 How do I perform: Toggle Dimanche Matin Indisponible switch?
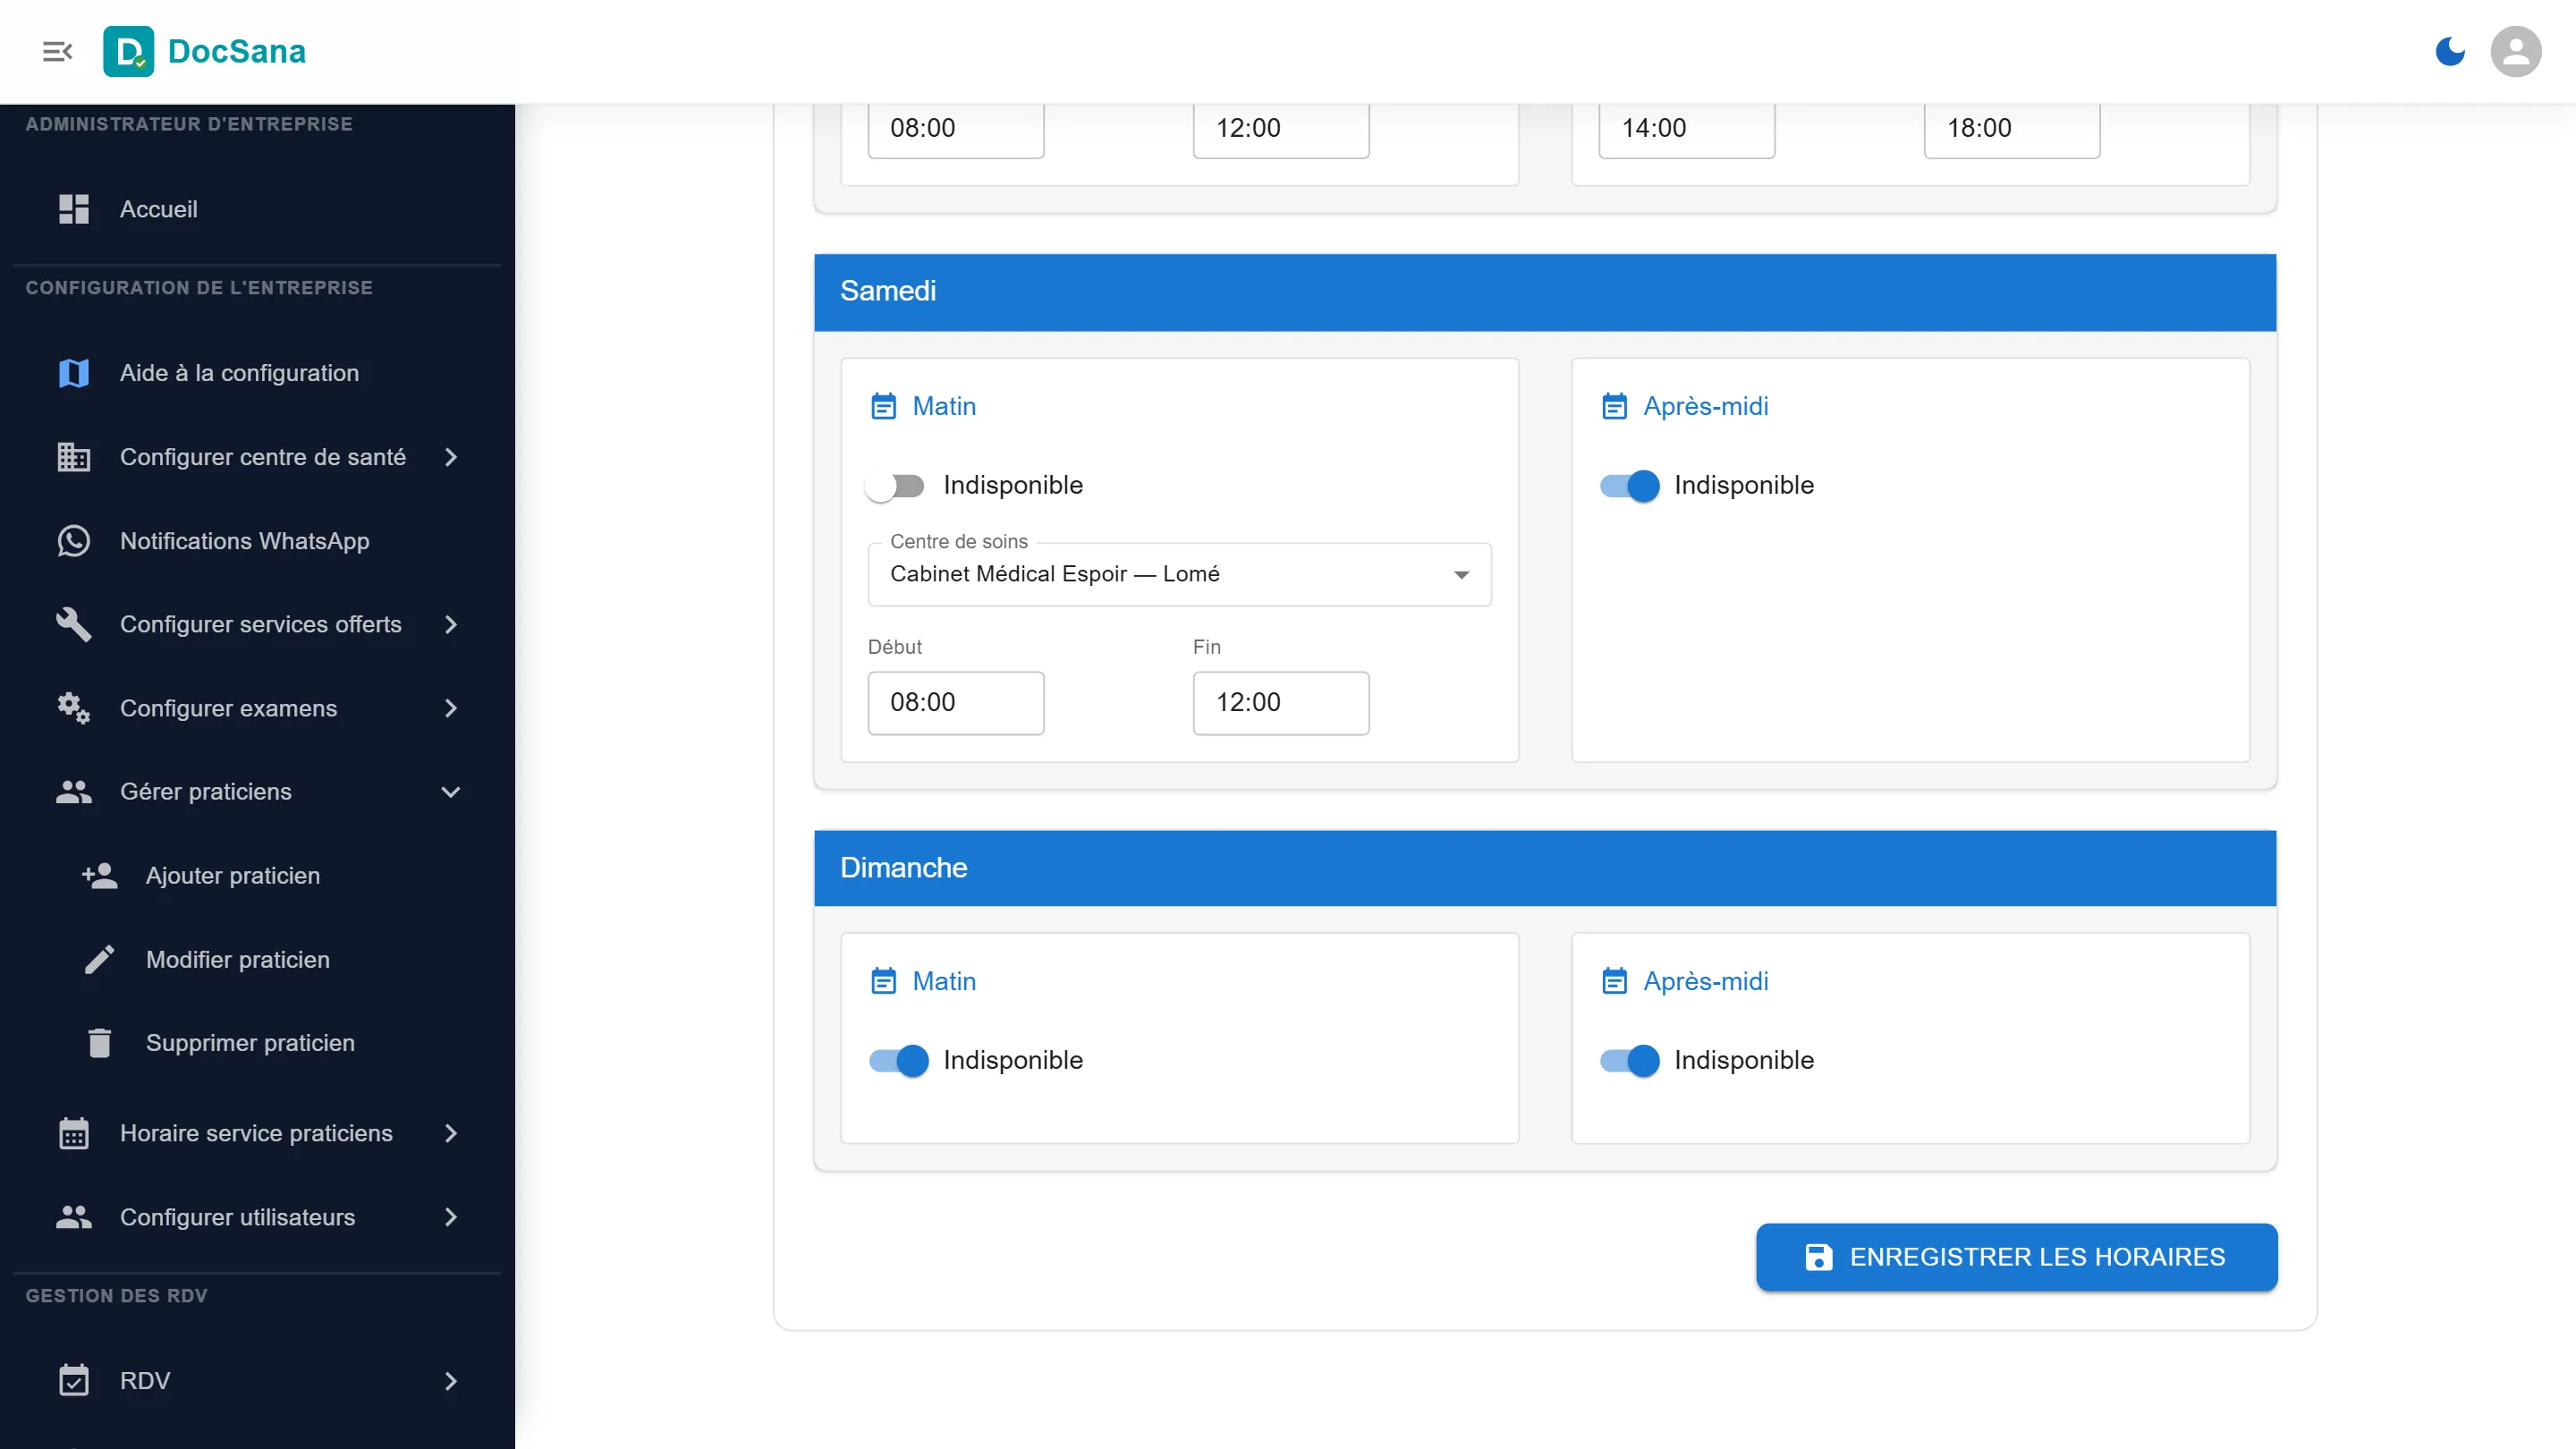[898, 1061]
